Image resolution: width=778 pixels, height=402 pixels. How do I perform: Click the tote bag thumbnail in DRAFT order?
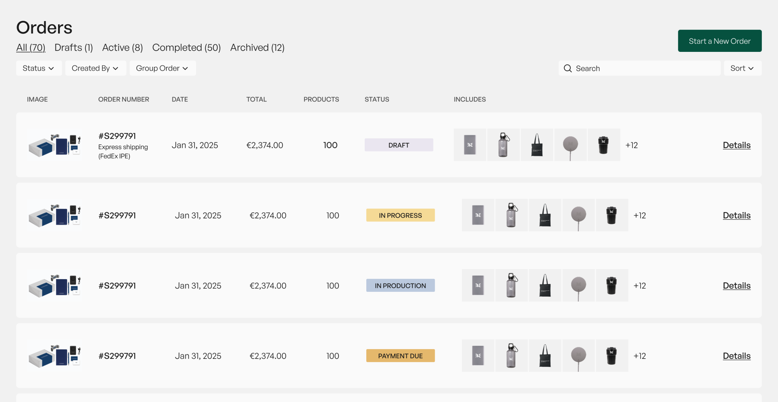(x=537, y=145)
